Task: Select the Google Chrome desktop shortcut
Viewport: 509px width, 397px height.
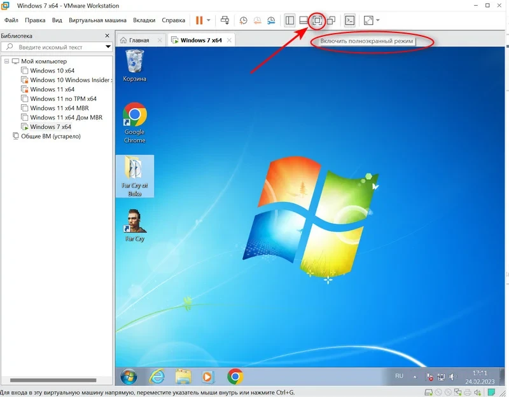Action: pyautogui.click(x=134, y=123)
